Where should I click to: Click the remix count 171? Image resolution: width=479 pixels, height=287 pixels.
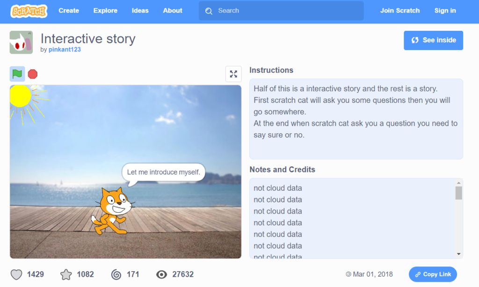pyautogui.click(x=133, y=274)
